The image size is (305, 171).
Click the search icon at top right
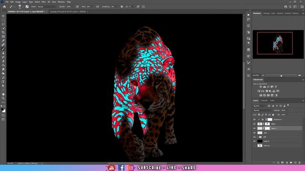click(290, 7)
